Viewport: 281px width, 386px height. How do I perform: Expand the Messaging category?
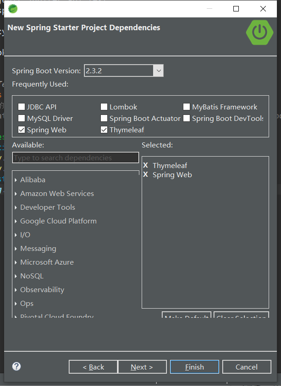[16, 249]
